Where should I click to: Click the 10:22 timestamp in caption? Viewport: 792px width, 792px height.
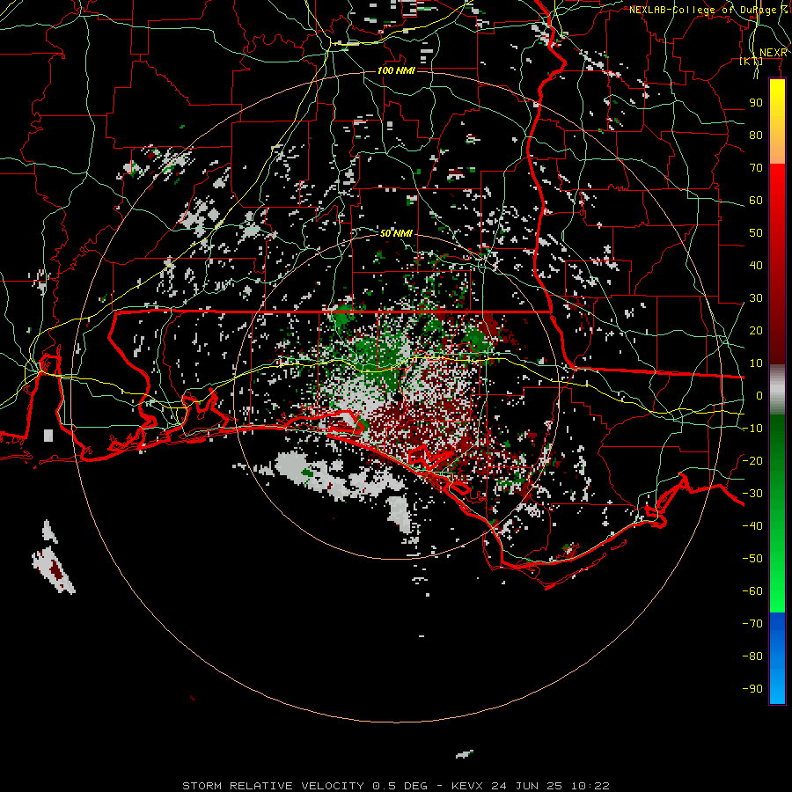(x=590, y=786)
